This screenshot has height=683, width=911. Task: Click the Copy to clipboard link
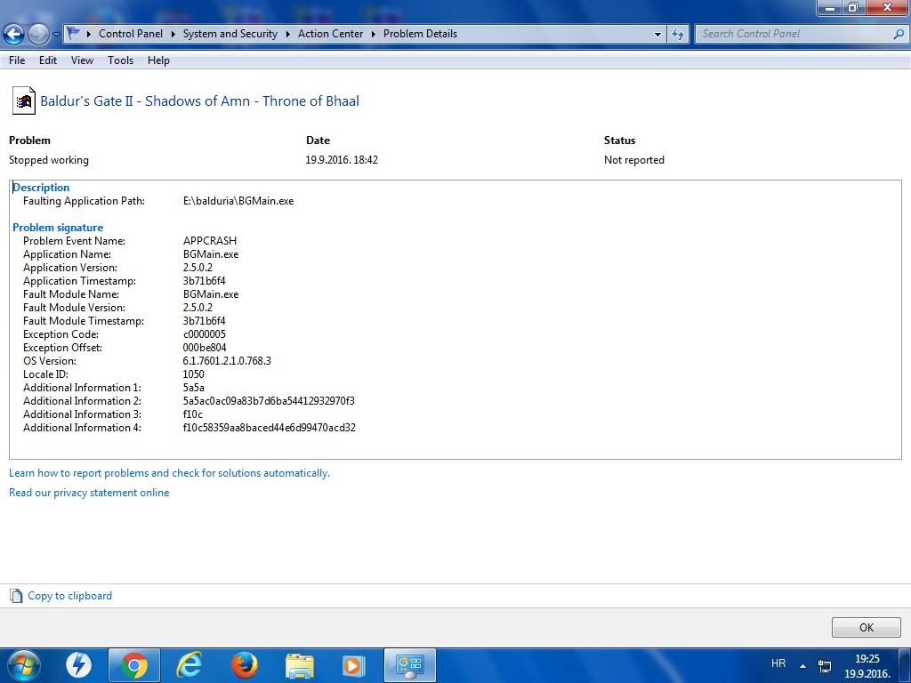tap(69, 595)
